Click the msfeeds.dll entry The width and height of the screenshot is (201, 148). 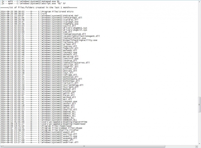[39, 50]
